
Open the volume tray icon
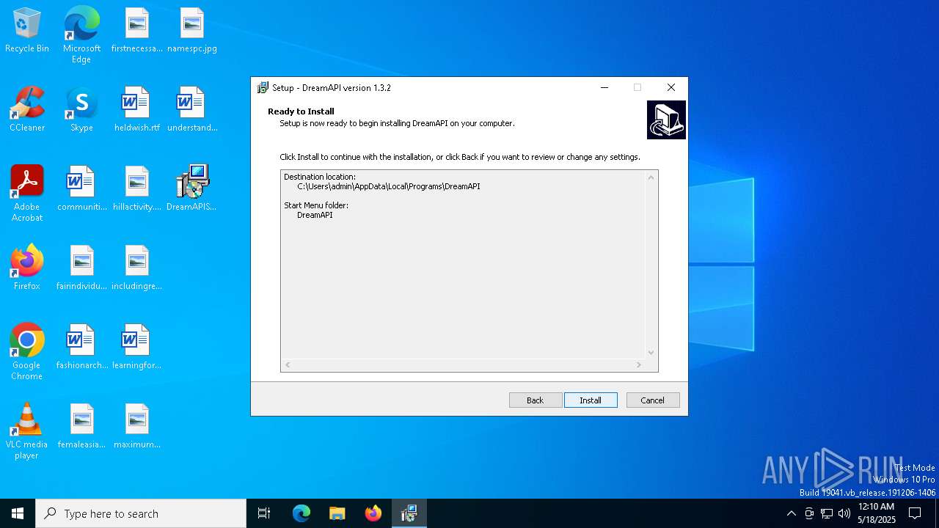pyautogui.click(x=844, y=513)
